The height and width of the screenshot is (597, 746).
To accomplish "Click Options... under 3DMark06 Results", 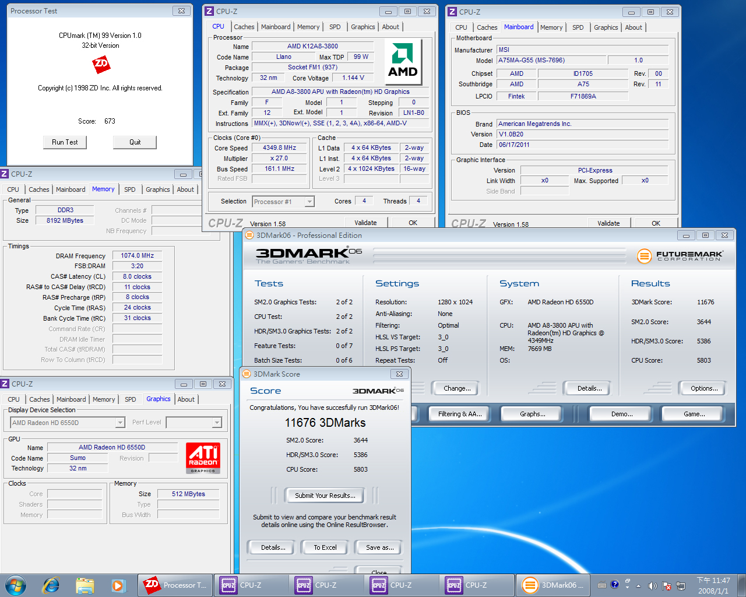I will pos(703,388).
